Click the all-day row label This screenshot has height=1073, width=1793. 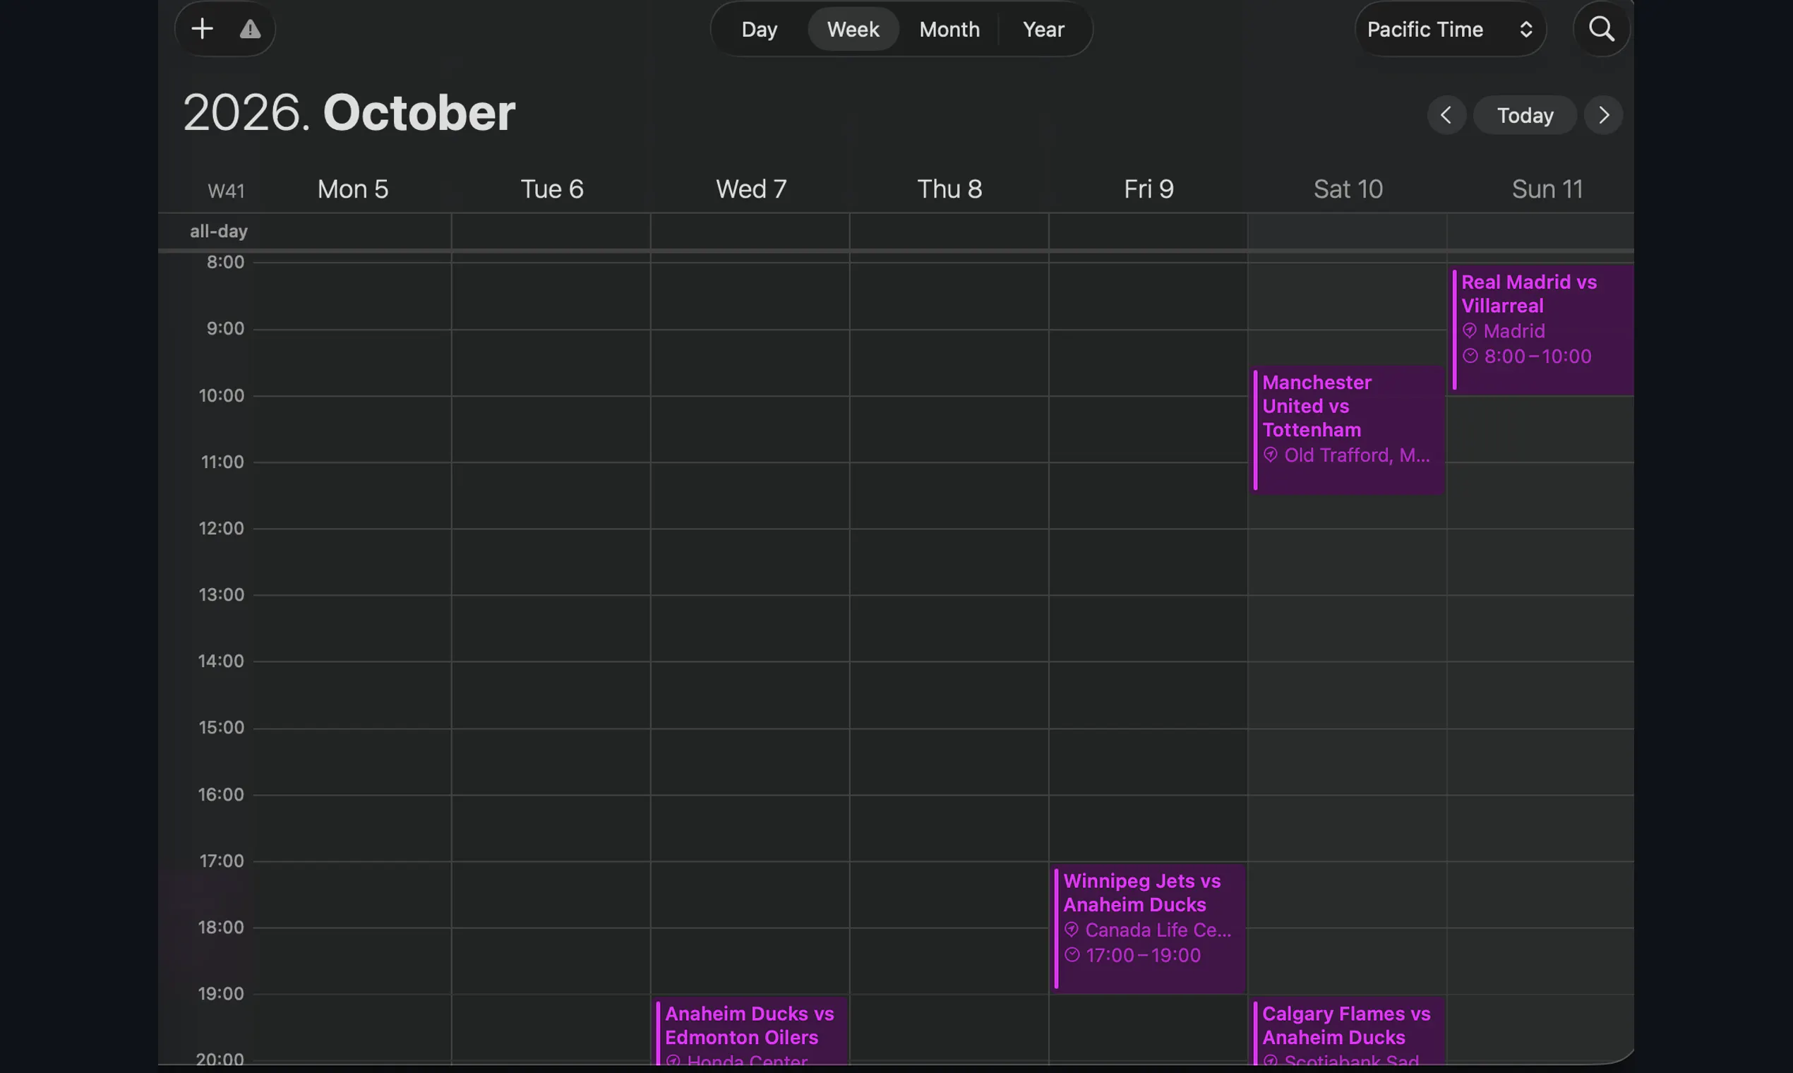[x=218, y=232]
